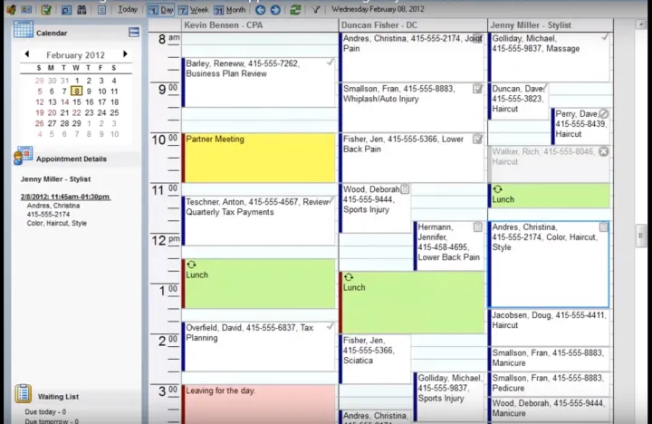Image resolution: width=652 pixels, height=424 pixels.
Task: Click the Appointment Details panel icon
Action: [x=24, y=157]
